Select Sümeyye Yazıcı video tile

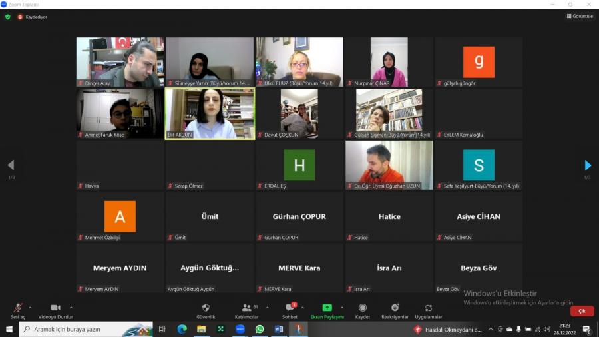pyautogui.click(x=210, y=62)
